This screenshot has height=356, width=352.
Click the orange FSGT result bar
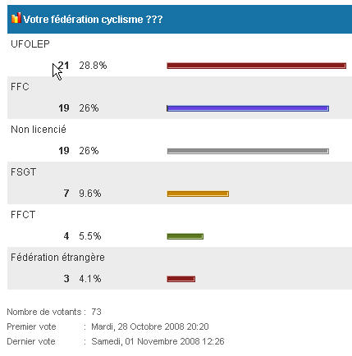tap(198, 194)
